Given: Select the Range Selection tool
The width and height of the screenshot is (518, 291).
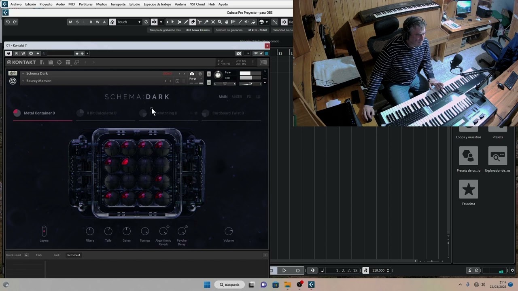Looking at the screenshot, I should point(179,22).
